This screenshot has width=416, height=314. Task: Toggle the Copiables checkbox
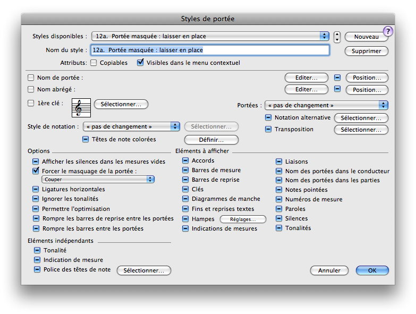pos(94,63)
